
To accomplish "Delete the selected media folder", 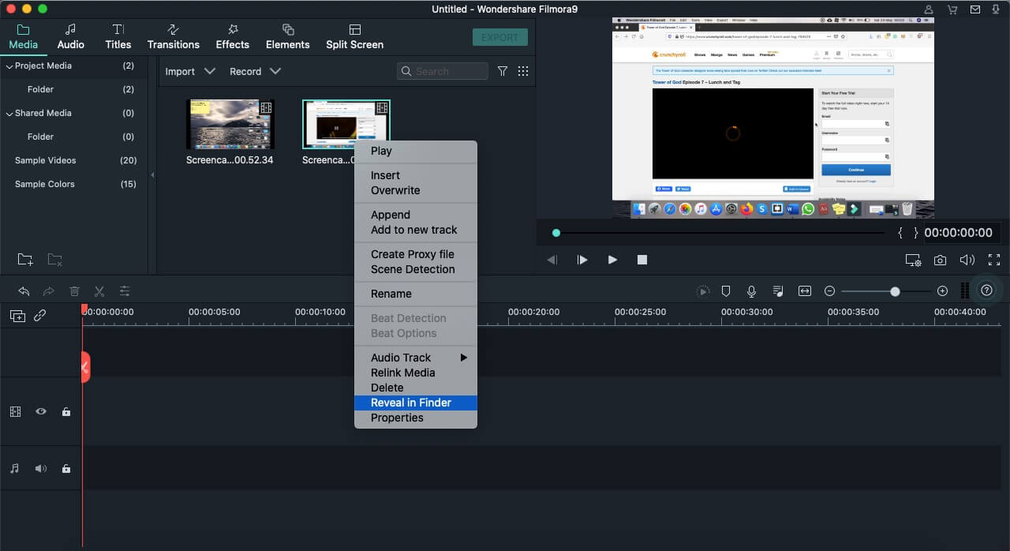I will (x=54, y=259).
